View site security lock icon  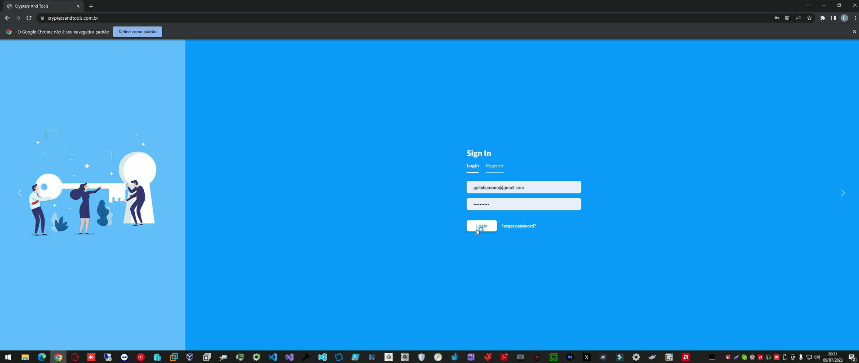42,18
